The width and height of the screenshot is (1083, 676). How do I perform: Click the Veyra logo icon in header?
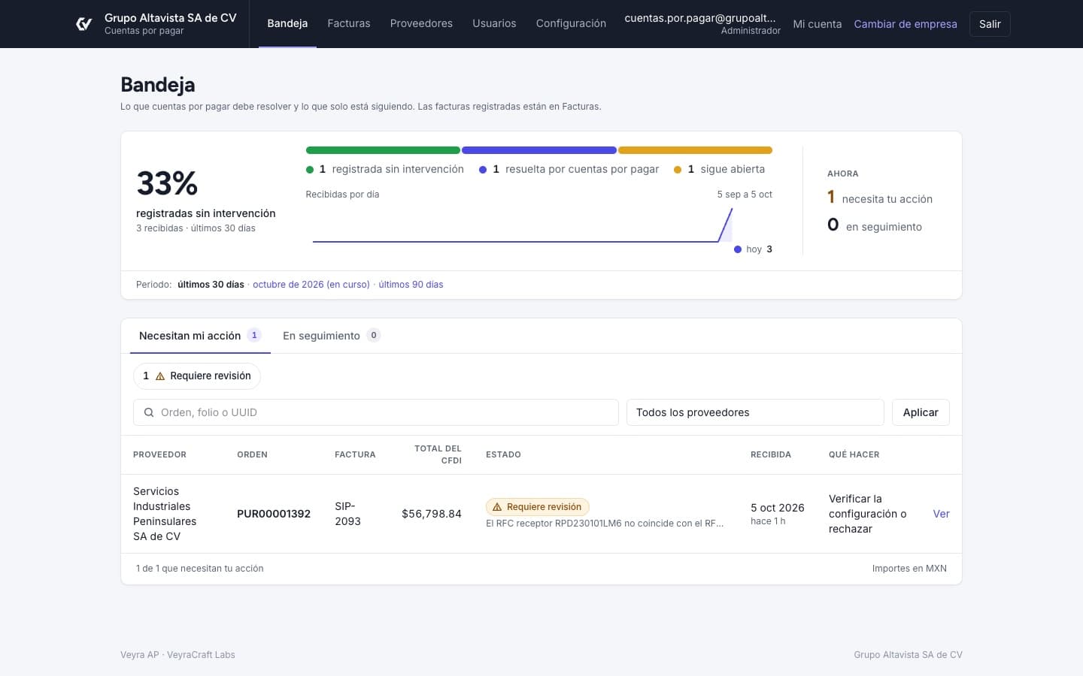(x=84, y=24)
